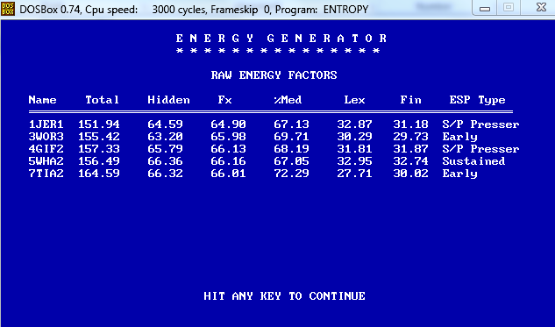Image resolution: width=555 pixels, height=327 pixels.
Task: Click Fx value 66.16
Action: point(228,161)
